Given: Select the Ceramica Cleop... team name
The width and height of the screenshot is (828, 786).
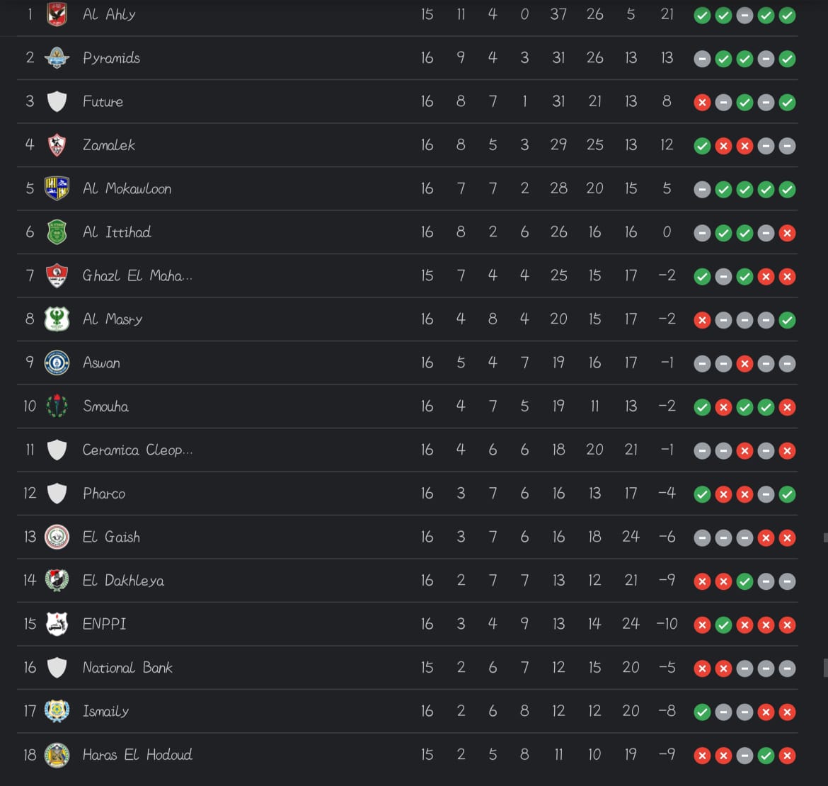Looking at the screenshot, I should pos(137,450).
